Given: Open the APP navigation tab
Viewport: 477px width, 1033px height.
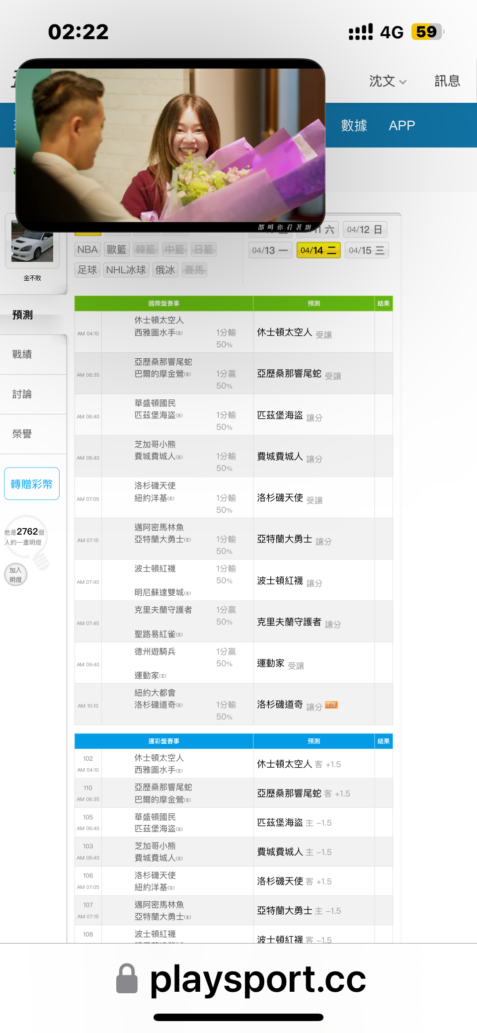Looking at the screenshot, I should (x=401, y=125).
